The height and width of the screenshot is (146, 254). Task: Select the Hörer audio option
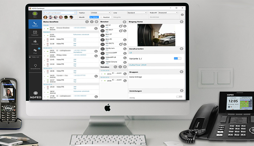(x=94, y=17)
